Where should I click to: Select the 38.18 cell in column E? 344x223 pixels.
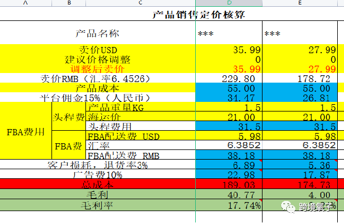pos(300,155)
